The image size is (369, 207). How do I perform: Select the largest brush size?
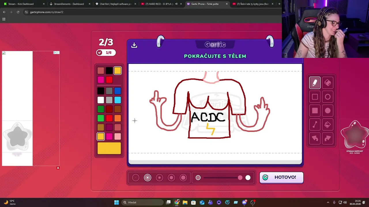(183, 178)
